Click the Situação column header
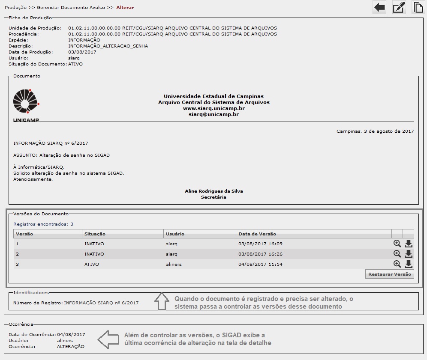The height and width of the screenshot is (360, 427). [x=123, y=234]
